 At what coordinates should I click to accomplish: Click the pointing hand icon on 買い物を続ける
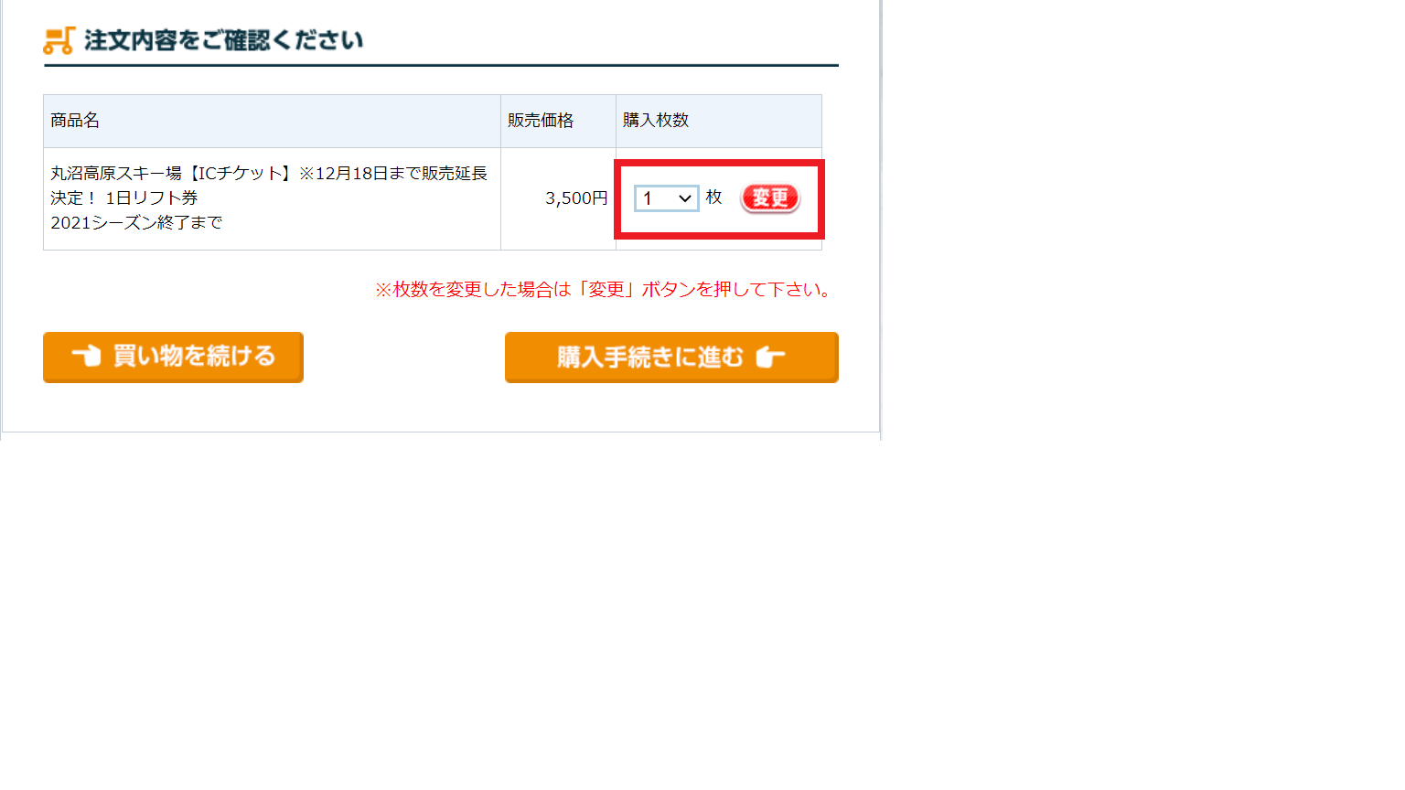click(x=86, y=356)
